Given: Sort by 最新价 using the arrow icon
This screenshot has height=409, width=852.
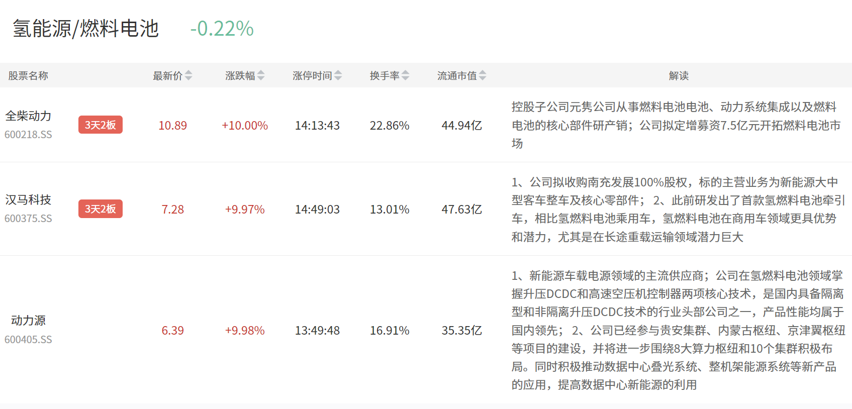Looking at the screenshot, I should (188, 75).
